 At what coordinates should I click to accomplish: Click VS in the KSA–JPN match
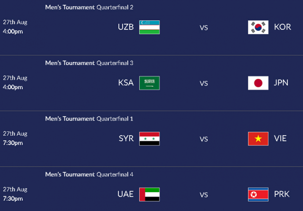[x=204, y=83]
